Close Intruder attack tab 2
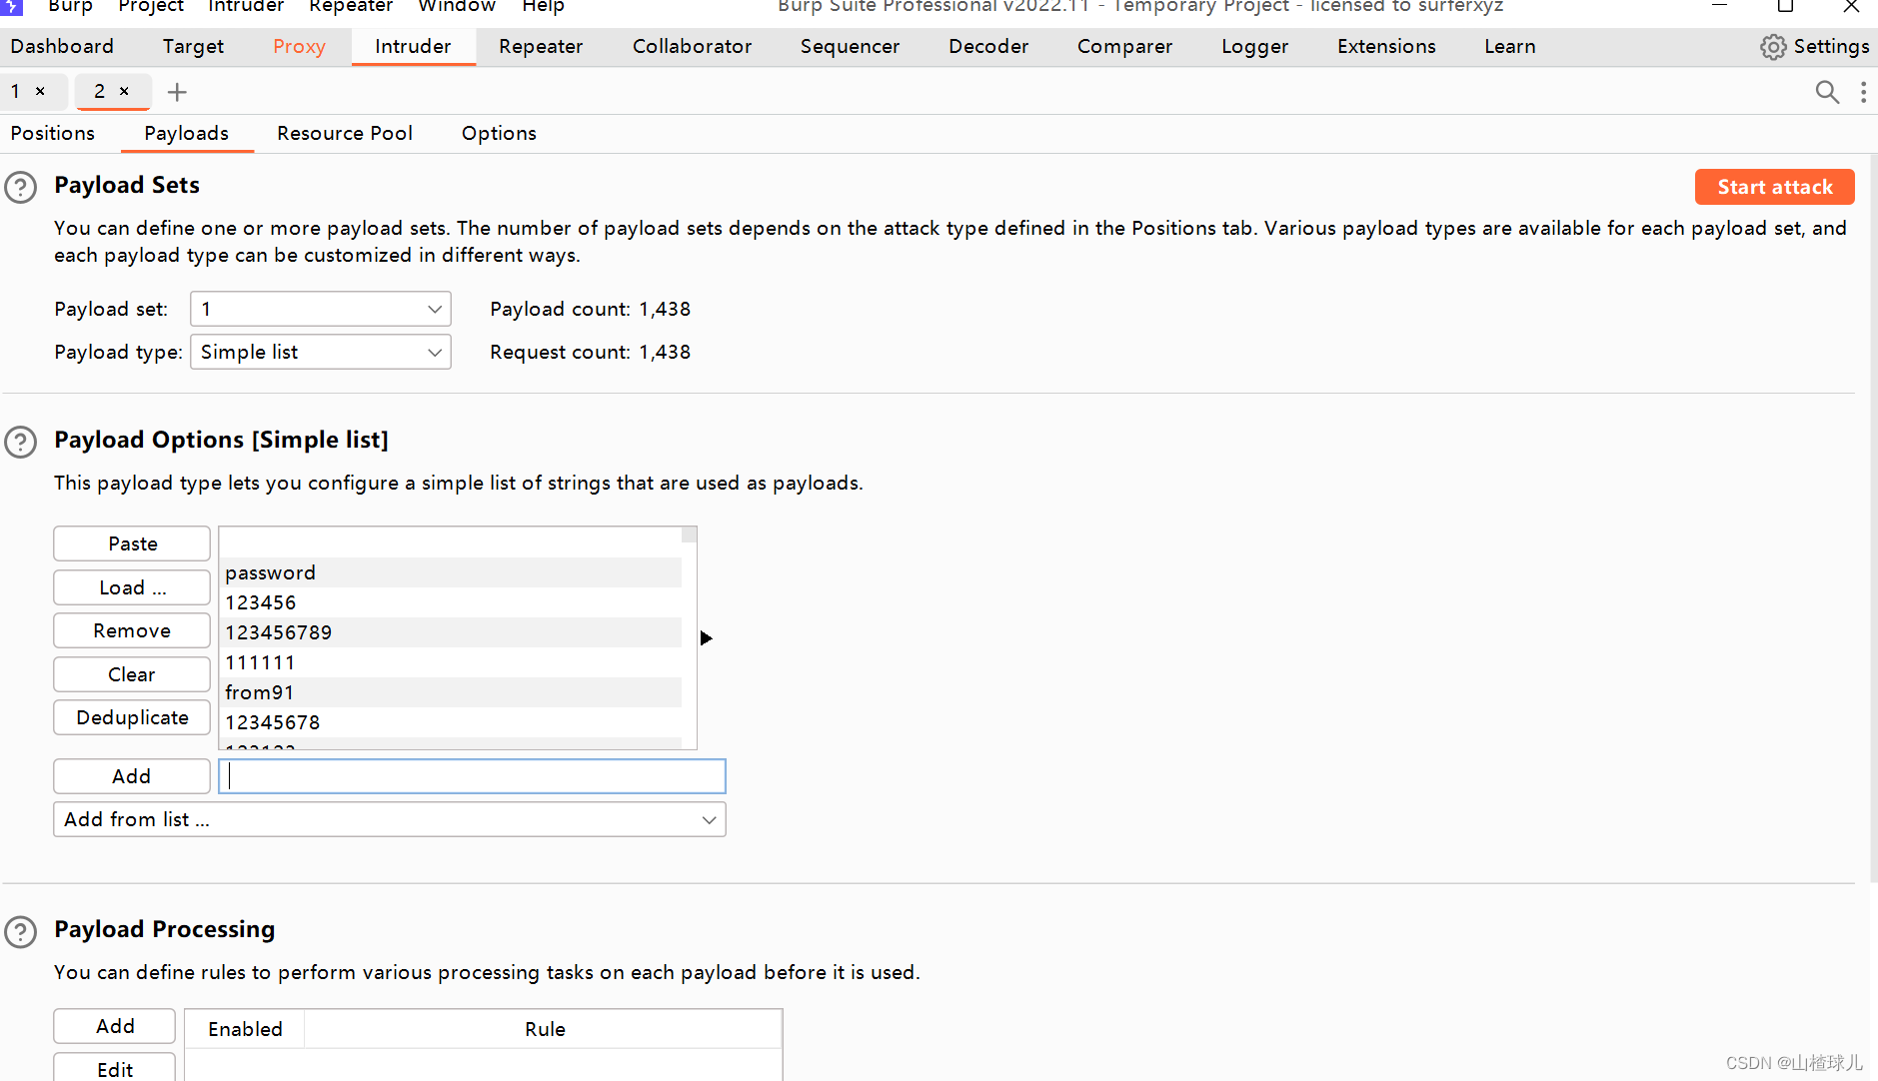 pyautogui.click(x=124, y=91)
